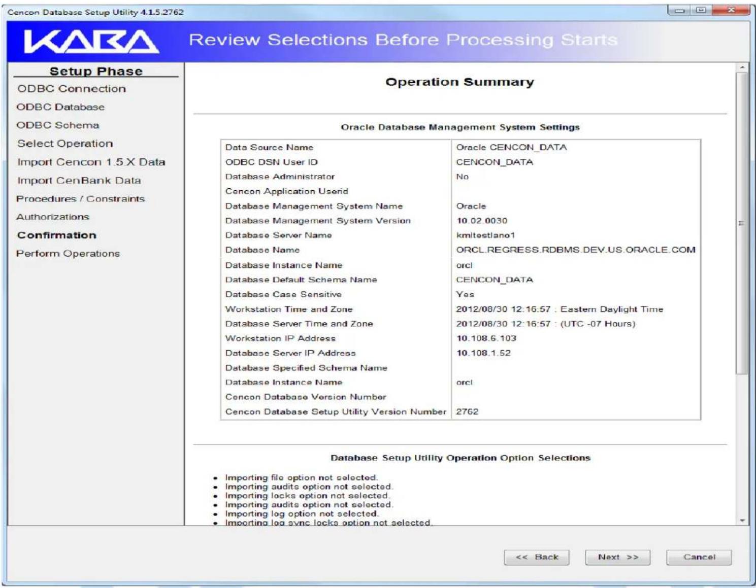Cancel the setup utility
This screenshot has height=588, width=756.
click(699, 557)
